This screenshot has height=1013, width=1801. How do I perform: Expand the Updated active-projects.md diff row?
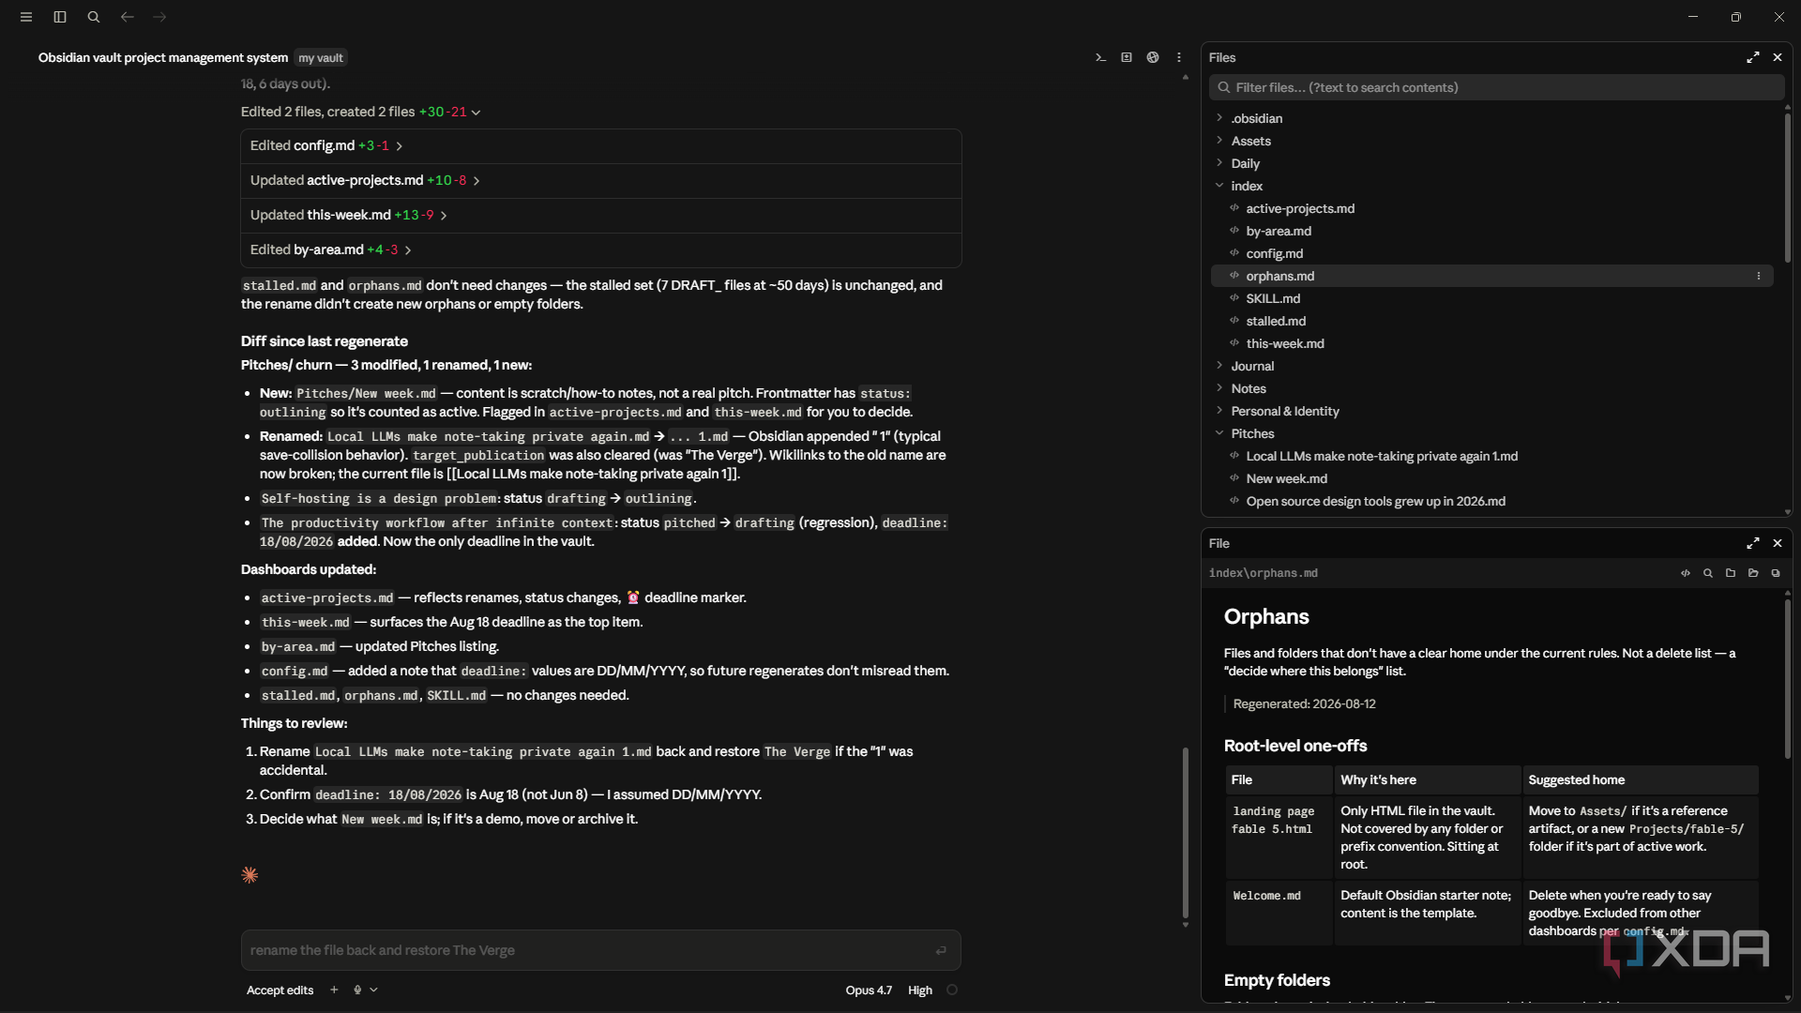pyautogui.click(x=600, y=180)
